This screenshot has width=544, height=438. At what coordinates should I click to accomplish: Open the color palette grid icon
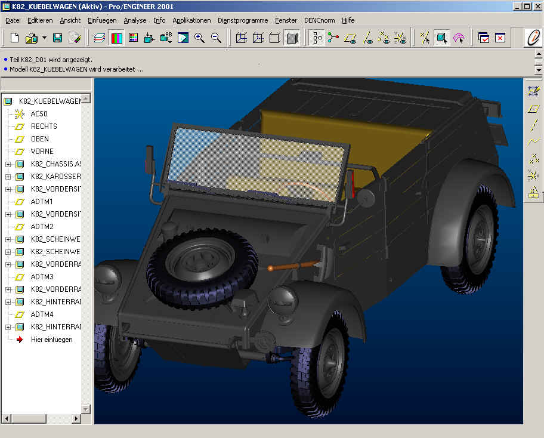(x=133, y=38)
